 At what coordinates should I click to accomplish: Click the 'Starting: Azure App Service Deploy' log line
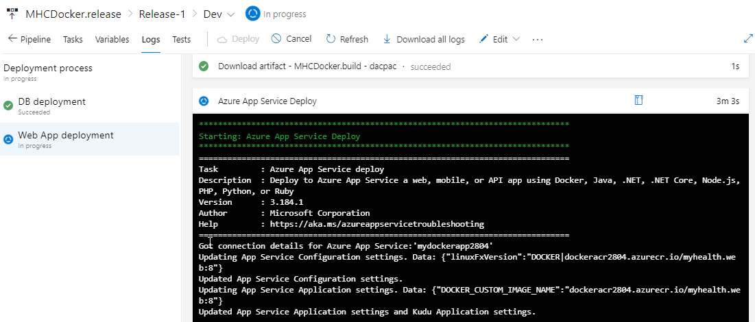tap(279, 136)
